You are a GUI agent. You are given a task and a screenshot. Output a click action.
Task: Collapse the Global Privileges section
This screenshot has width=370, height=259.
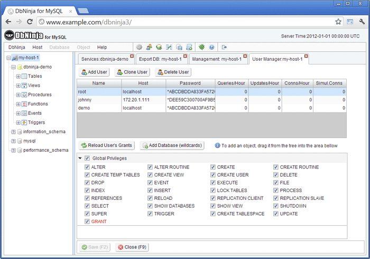pyautogui.click(x=80, y=158)
